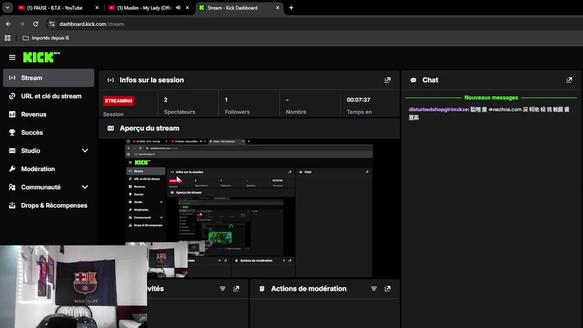Viewport: 583px width, 328px height.
Task: Click the red STREAMING status badge
Action: tap(118, 101)
